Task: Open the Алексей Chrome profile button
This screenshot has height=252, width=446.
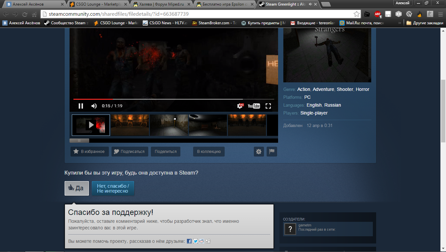Action: (x=402, y=3)
